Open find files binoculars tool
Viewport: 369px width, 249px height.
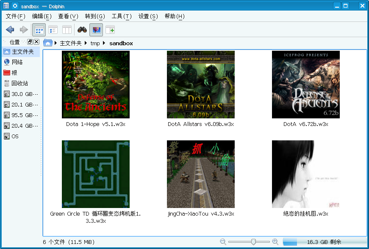pyautogui.click(x=82, y=30)
